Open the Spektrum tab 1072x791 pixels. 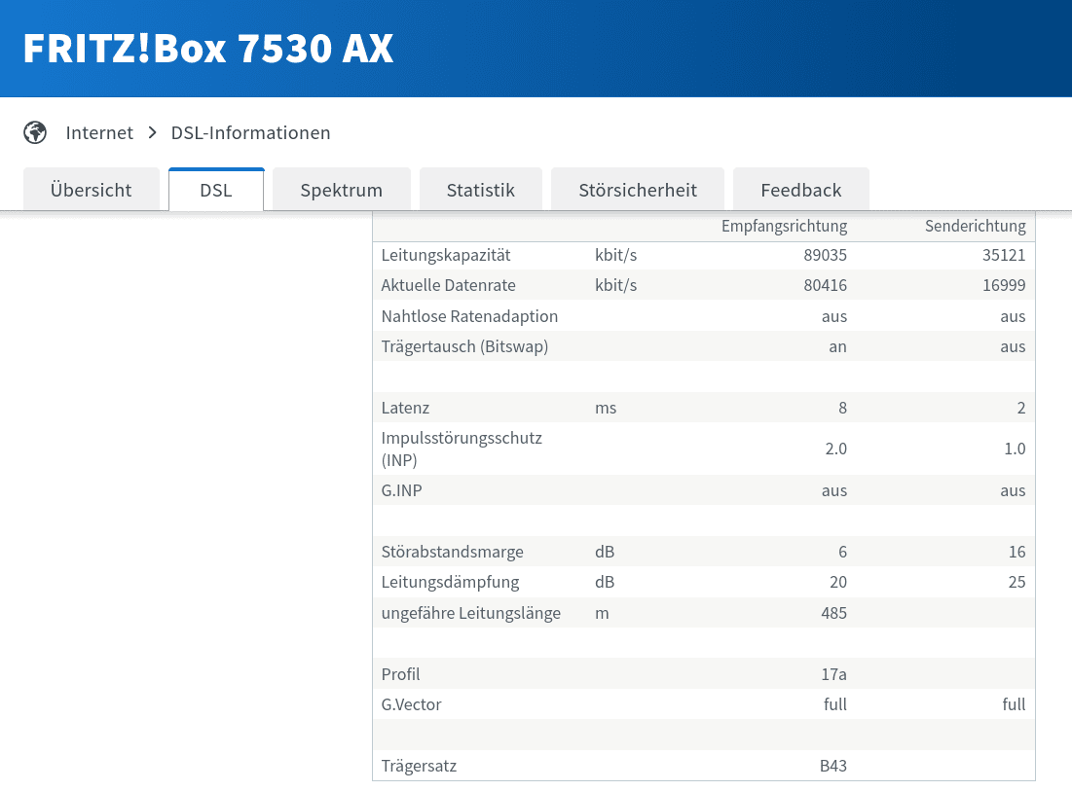(x=341, y=190)
